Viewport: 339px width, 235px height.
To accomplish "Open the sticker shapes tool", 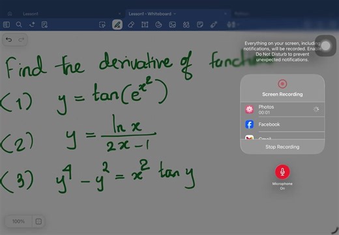I will pos(158,25).
